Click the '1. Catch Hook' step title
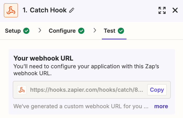 click(x=45, y=10)
